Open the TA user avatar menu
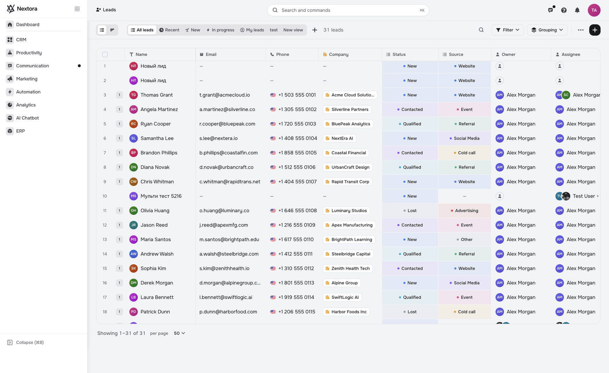Image resolution: width=609 pixels, height=373 pixels. [x=594, y=10]
